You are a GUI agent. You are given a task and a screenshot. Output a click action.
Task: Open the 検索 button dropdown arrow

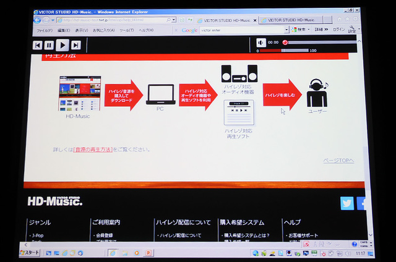309,30
